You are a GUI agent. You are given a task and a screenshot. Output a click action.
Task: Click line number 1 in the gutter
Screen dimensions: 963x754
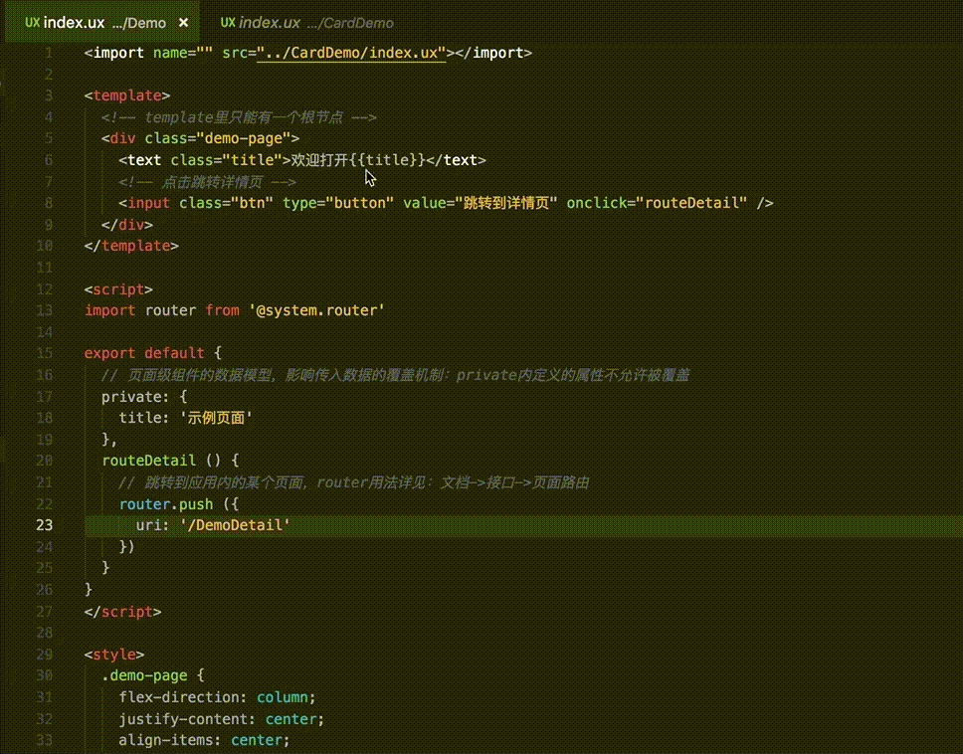pos(48,53)
